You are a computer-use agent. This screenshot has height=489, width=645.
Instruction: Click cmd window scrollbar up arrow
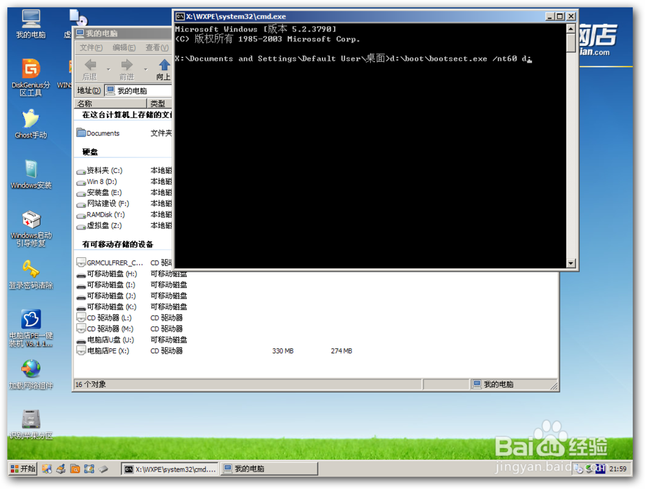(x=571, y=29)
